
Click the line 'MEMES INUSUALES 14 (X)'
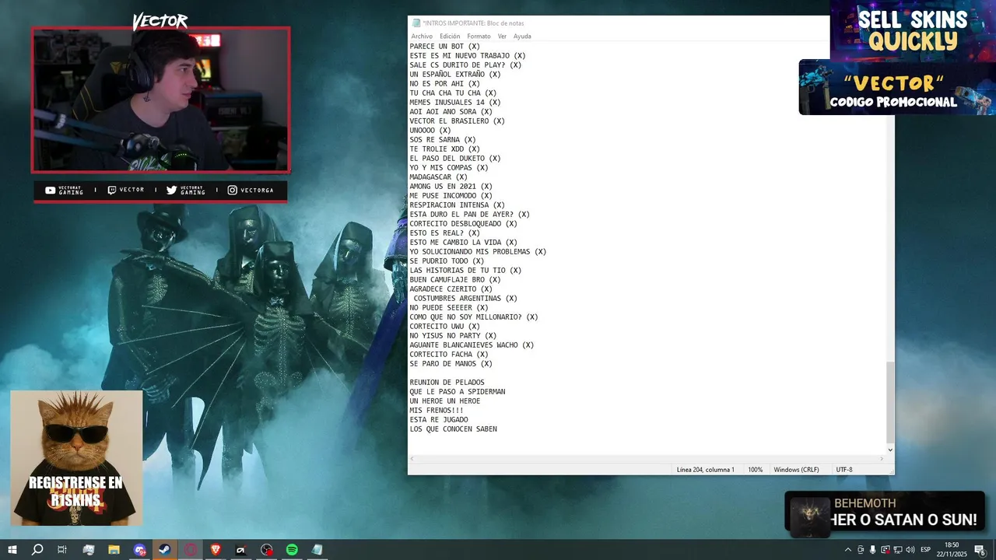point(455,103)
